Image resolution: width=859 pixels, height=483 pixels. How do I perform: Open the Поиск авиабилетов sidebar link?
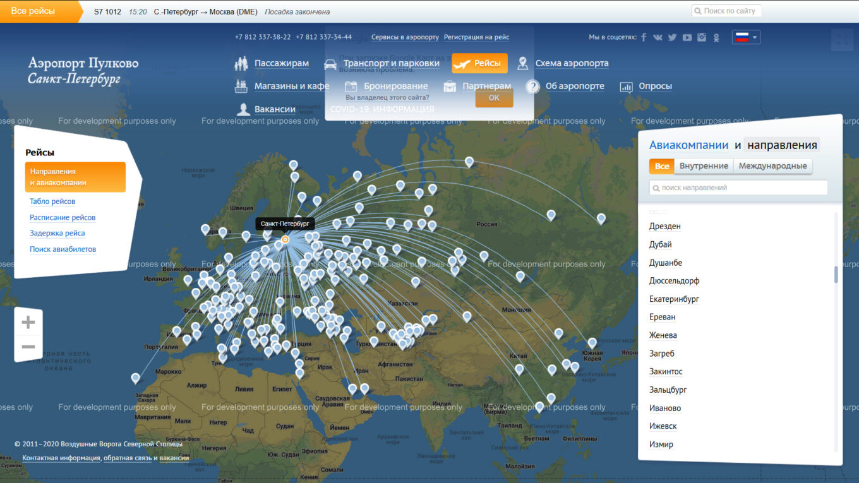pyautogui.click(x=63, y=249)
